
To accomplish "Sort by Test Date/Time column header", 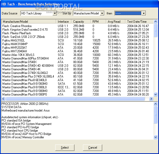I will (139, 22).
